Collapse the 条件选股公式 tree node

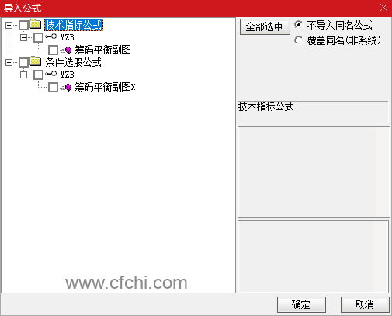(x=9, y=62)
